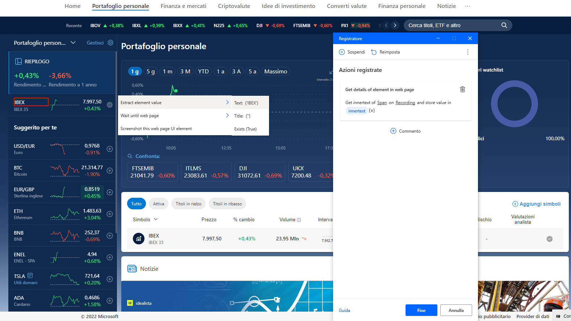571x321 pixels.
Task: Select the Massimo chart range
Action: point(276,72)
